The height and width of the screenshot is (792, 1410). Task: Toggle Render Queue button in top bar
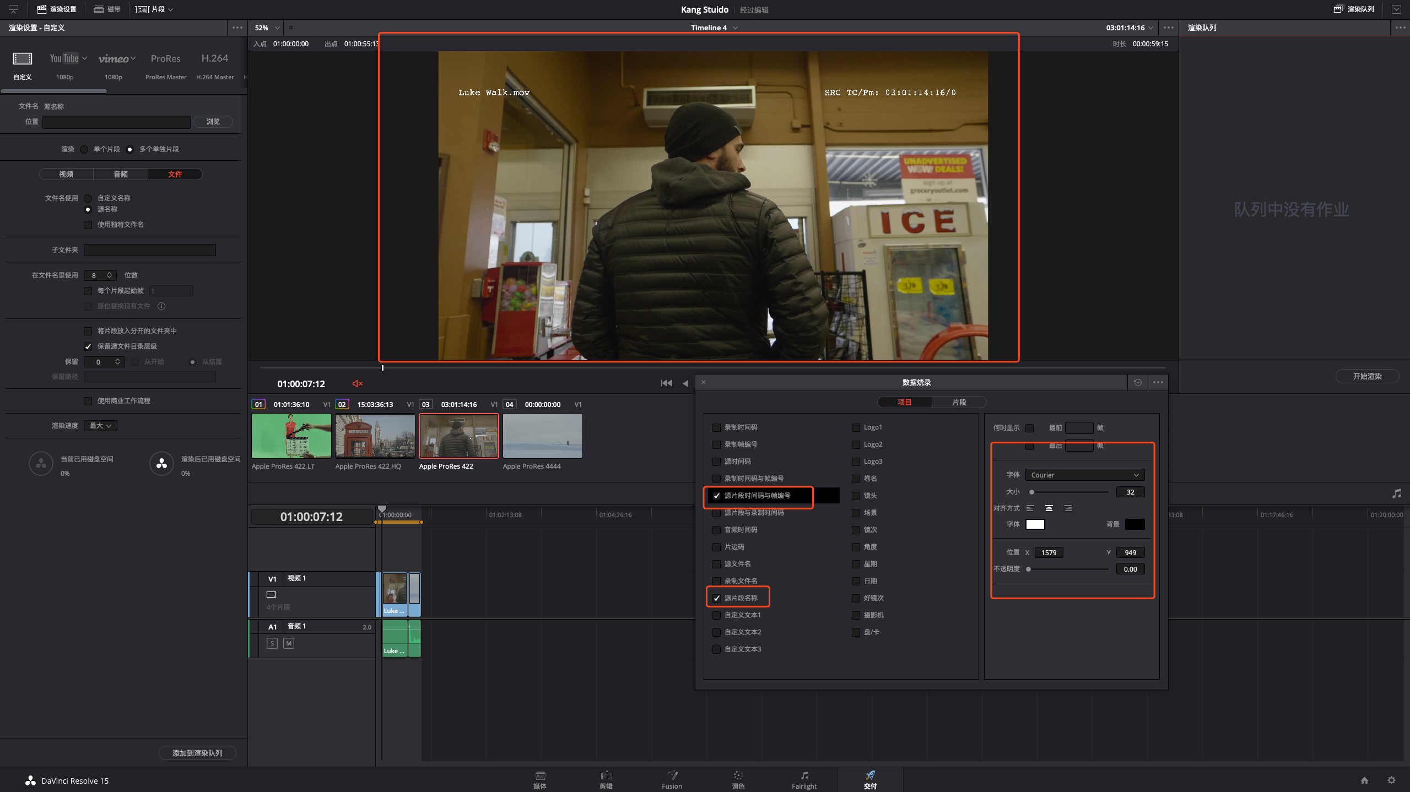tap(1354, 9)
